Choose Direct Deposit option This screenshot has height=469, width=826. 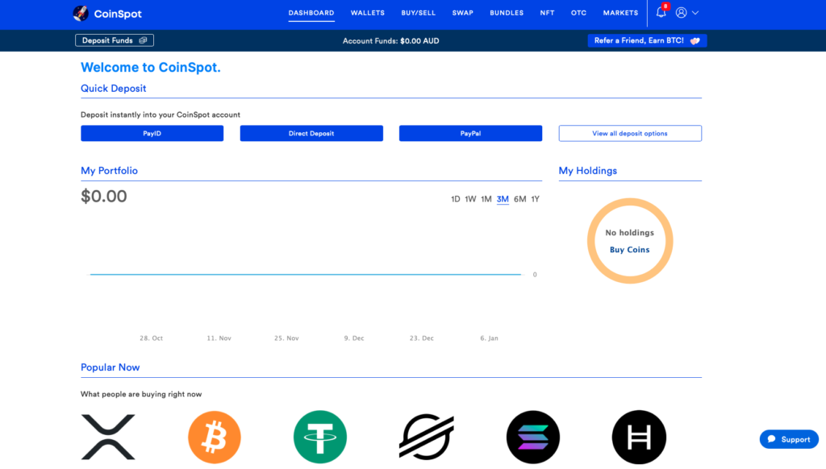pos(311,133)
